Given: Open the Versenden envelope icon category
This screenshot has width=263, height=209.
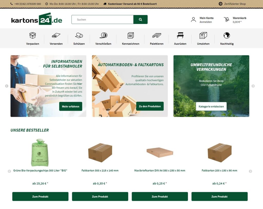Looking at the screenshot, I should tap(56, 35).
